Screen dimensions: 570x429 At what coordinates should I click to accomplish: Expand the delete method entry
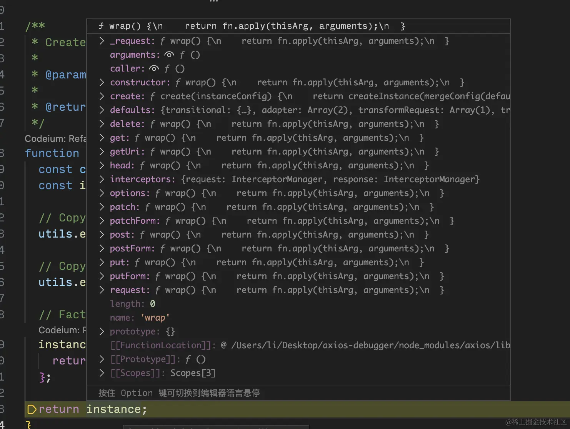tap(102, 124)
